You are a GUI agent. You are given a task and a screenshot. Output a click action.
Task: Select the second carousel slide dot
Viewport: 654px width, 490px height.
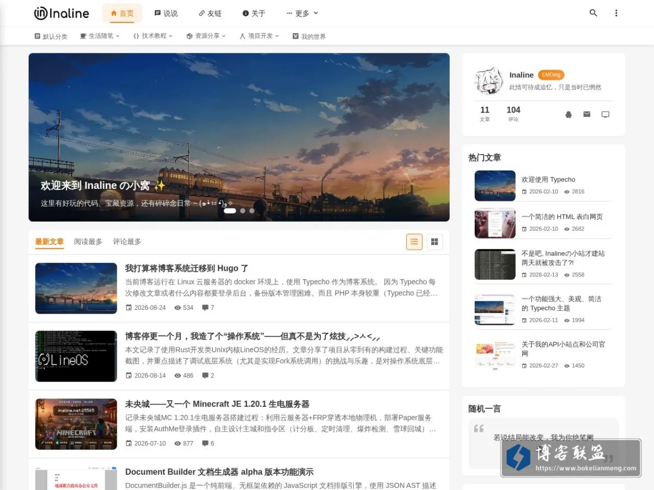pos(243,211)
